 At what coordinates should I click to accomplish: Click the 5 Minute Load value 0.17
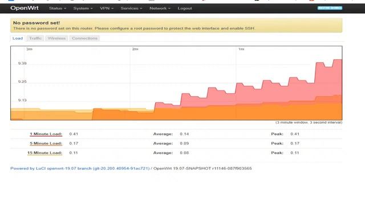(74, 143)
